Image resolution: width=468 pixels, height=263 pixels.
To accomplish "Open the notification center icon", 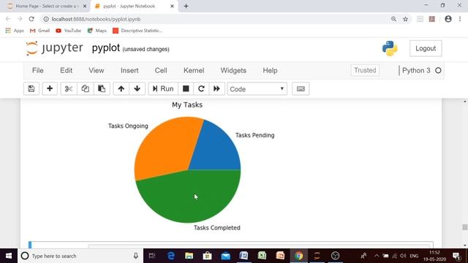I will point(456,256).
